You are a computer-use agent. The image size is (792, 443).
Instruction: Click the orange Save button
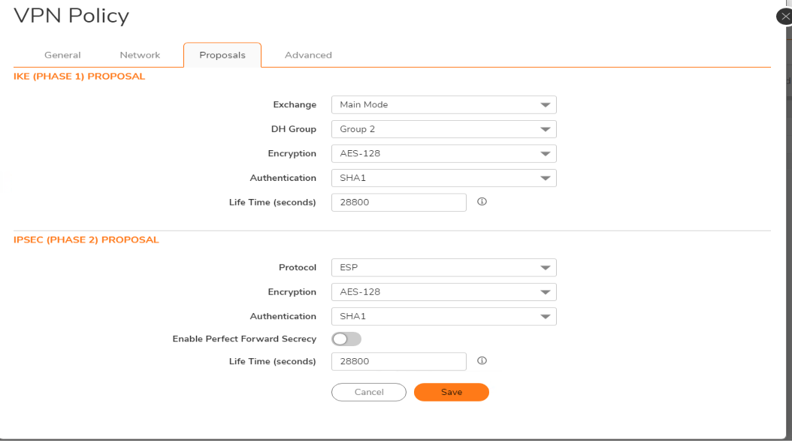pos(452,392)
